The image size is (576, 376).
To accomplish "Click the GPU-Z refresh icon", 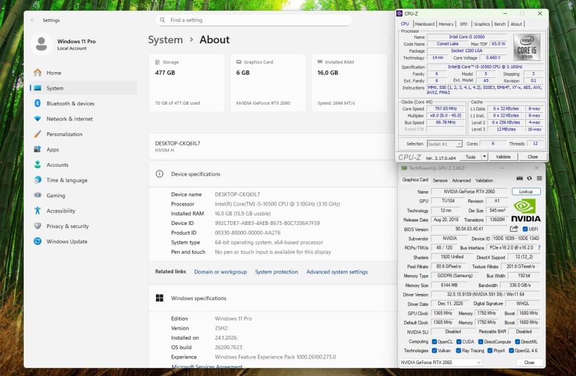I will pyautogui.click(x=530, y=179).
